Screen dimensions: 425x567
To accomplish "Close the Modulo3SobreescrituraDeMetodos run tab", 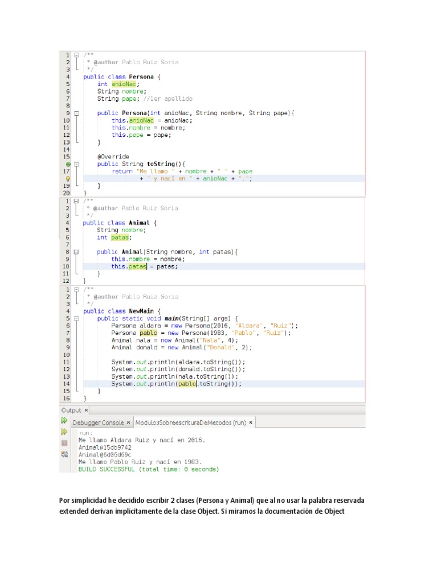I will [x=250, y=422].
